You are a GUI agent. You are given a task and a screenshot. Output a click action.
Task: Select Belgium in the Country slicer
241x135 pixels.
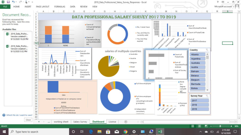[197, 80]
